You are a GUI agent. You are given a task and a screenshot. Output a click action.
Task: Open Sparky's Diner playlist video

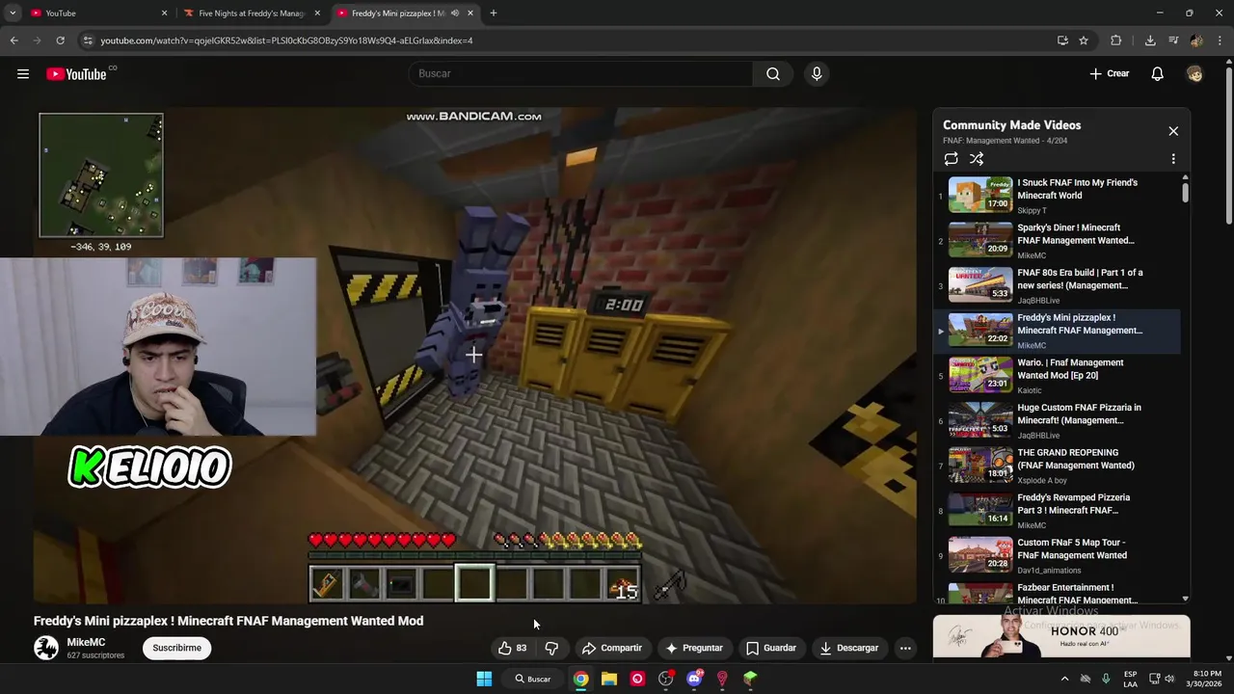pyautogui.click(x=1059, y=240)
